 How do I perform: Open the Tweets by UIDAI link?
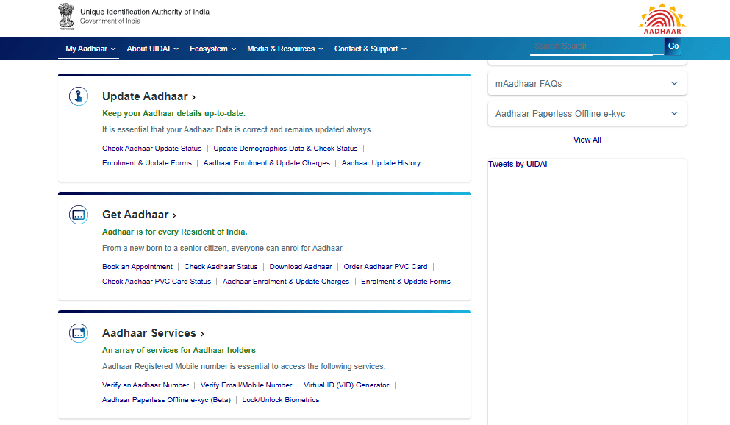(518, 164)
